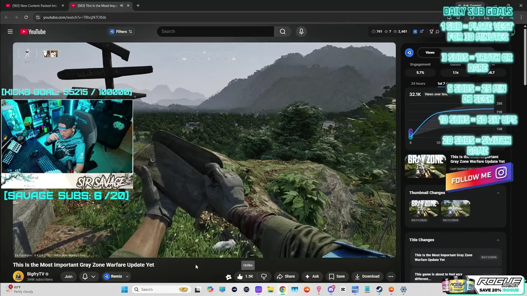Click the 1.1x stat value
This screenshot has width=527, height=296.
455,72
